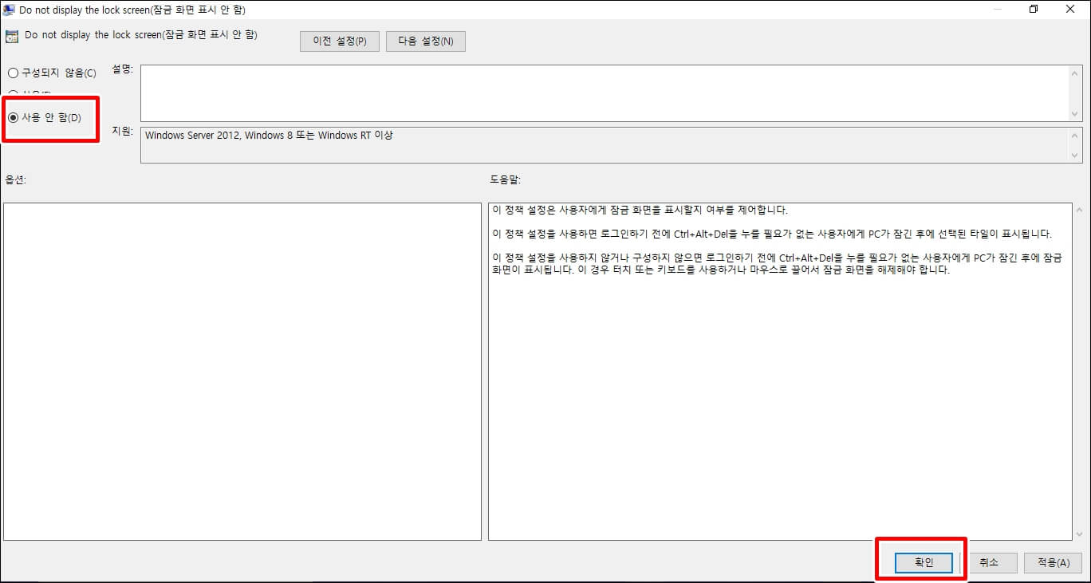Click the up arrow in 설명 box scrollbar
1091x583 pixels.
click(x=1075, y=73)
